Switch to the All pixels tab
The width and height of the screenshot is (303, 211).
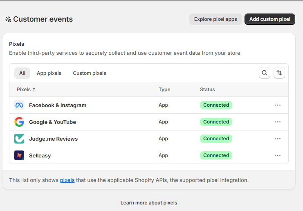(x=22, y=73)
